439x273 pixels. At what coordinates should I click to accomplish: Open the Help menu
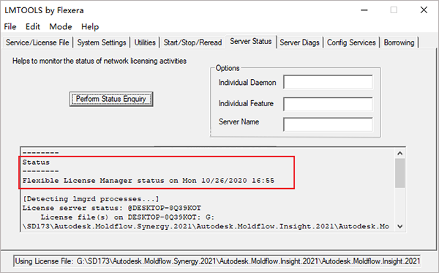(x=90, y=26)
